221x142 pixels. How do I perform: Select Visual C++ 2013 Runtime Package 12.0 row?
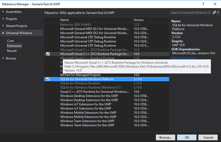tap(107, 50)
